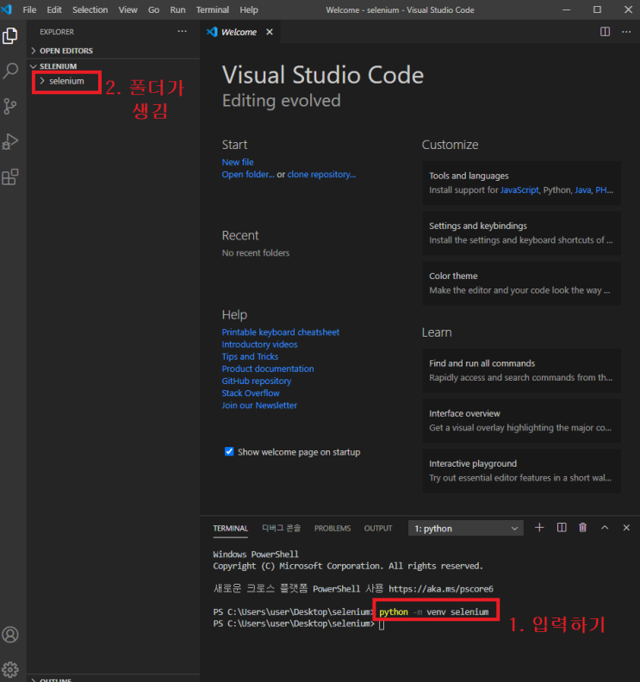This screenshot has width=640, height=682.
Task: Open the terminal selector dropdown '1: python'
Action: coord(465,529)
